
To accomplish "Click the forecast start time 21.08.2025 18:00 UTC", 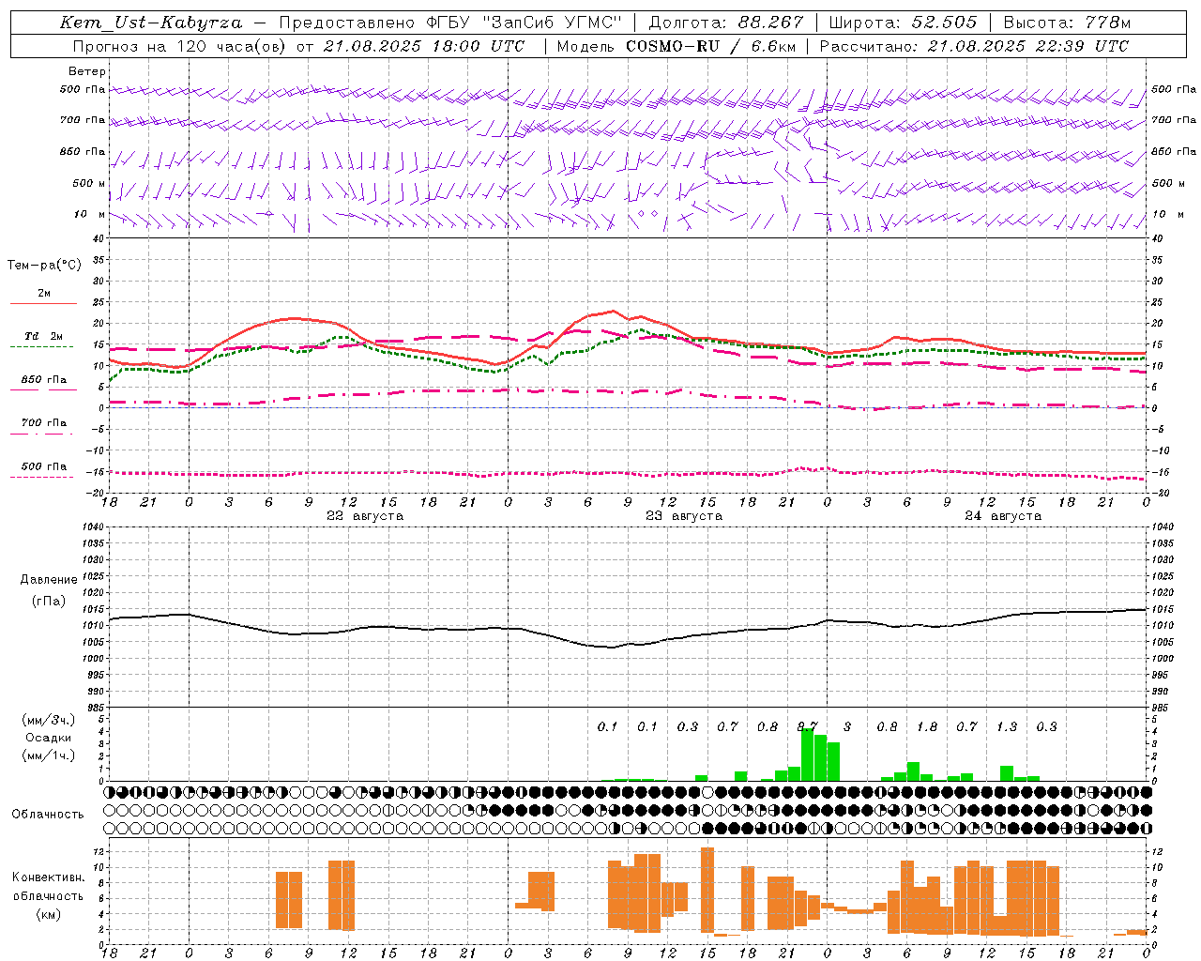I will coord(423,46).
